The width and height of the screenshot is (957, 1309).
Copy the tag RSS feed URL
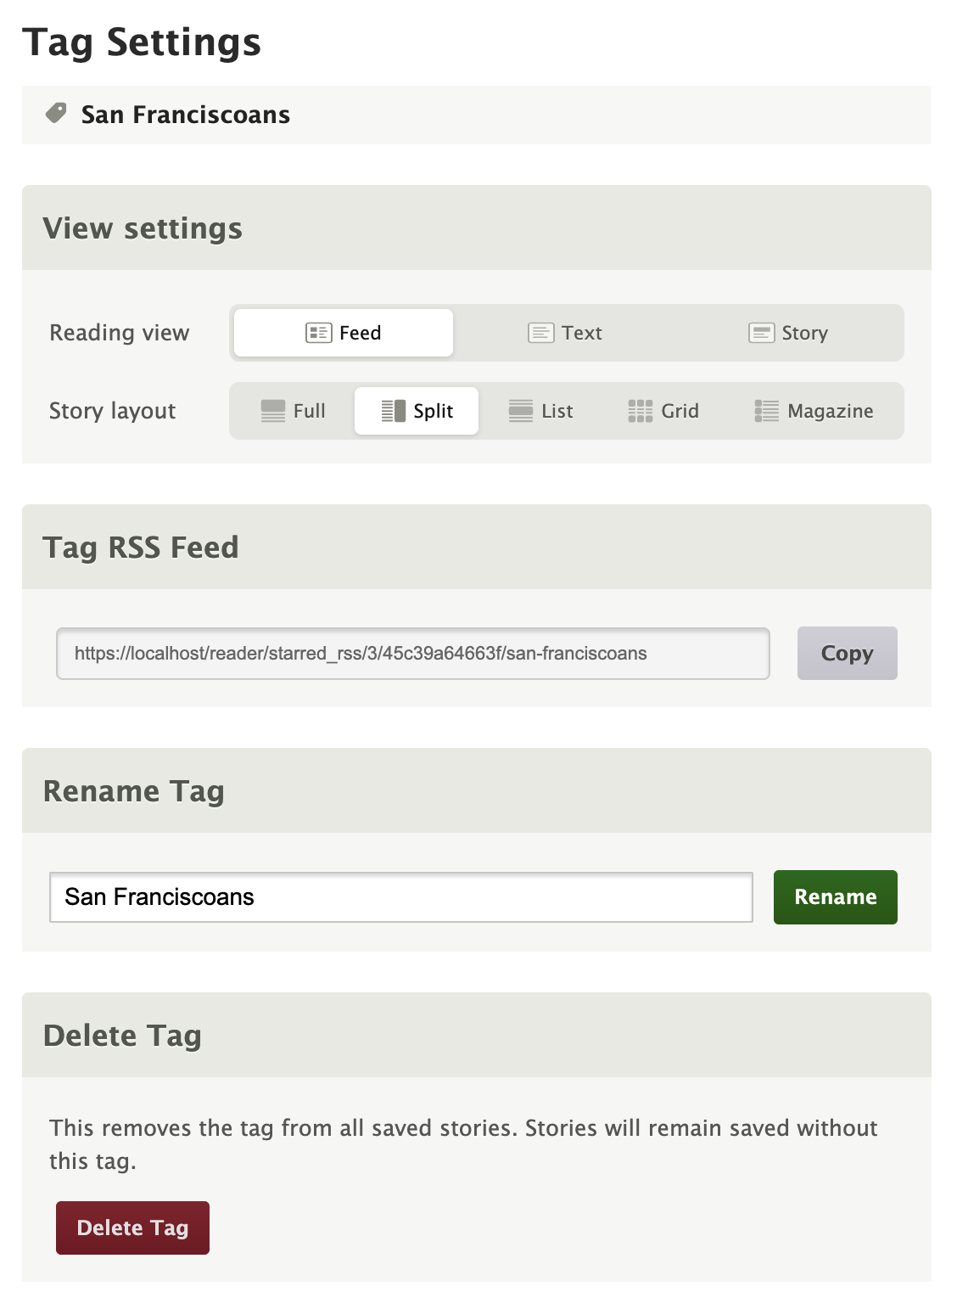click(847, 653)
